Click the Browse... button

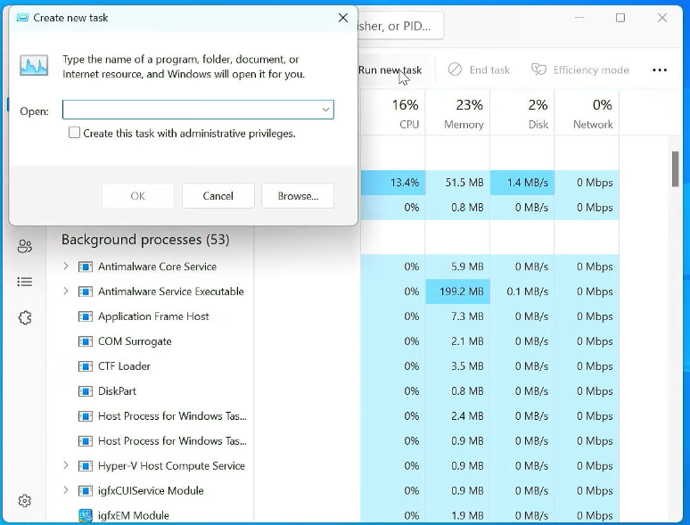point(298,196)
